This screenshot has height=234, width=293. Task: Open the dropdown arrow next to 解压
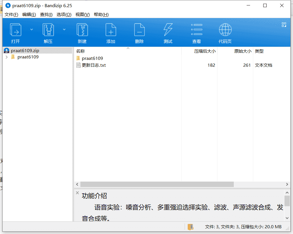(64, 30)
